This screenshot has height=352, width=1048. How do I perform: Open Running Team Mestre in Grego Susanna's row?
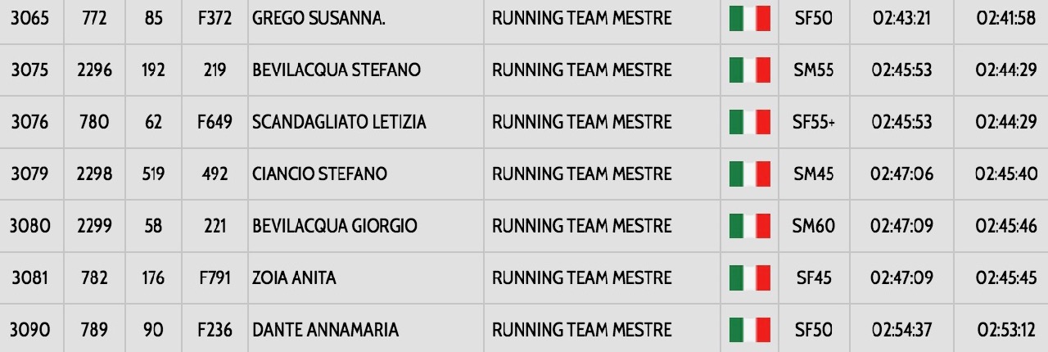coord(581,18)
